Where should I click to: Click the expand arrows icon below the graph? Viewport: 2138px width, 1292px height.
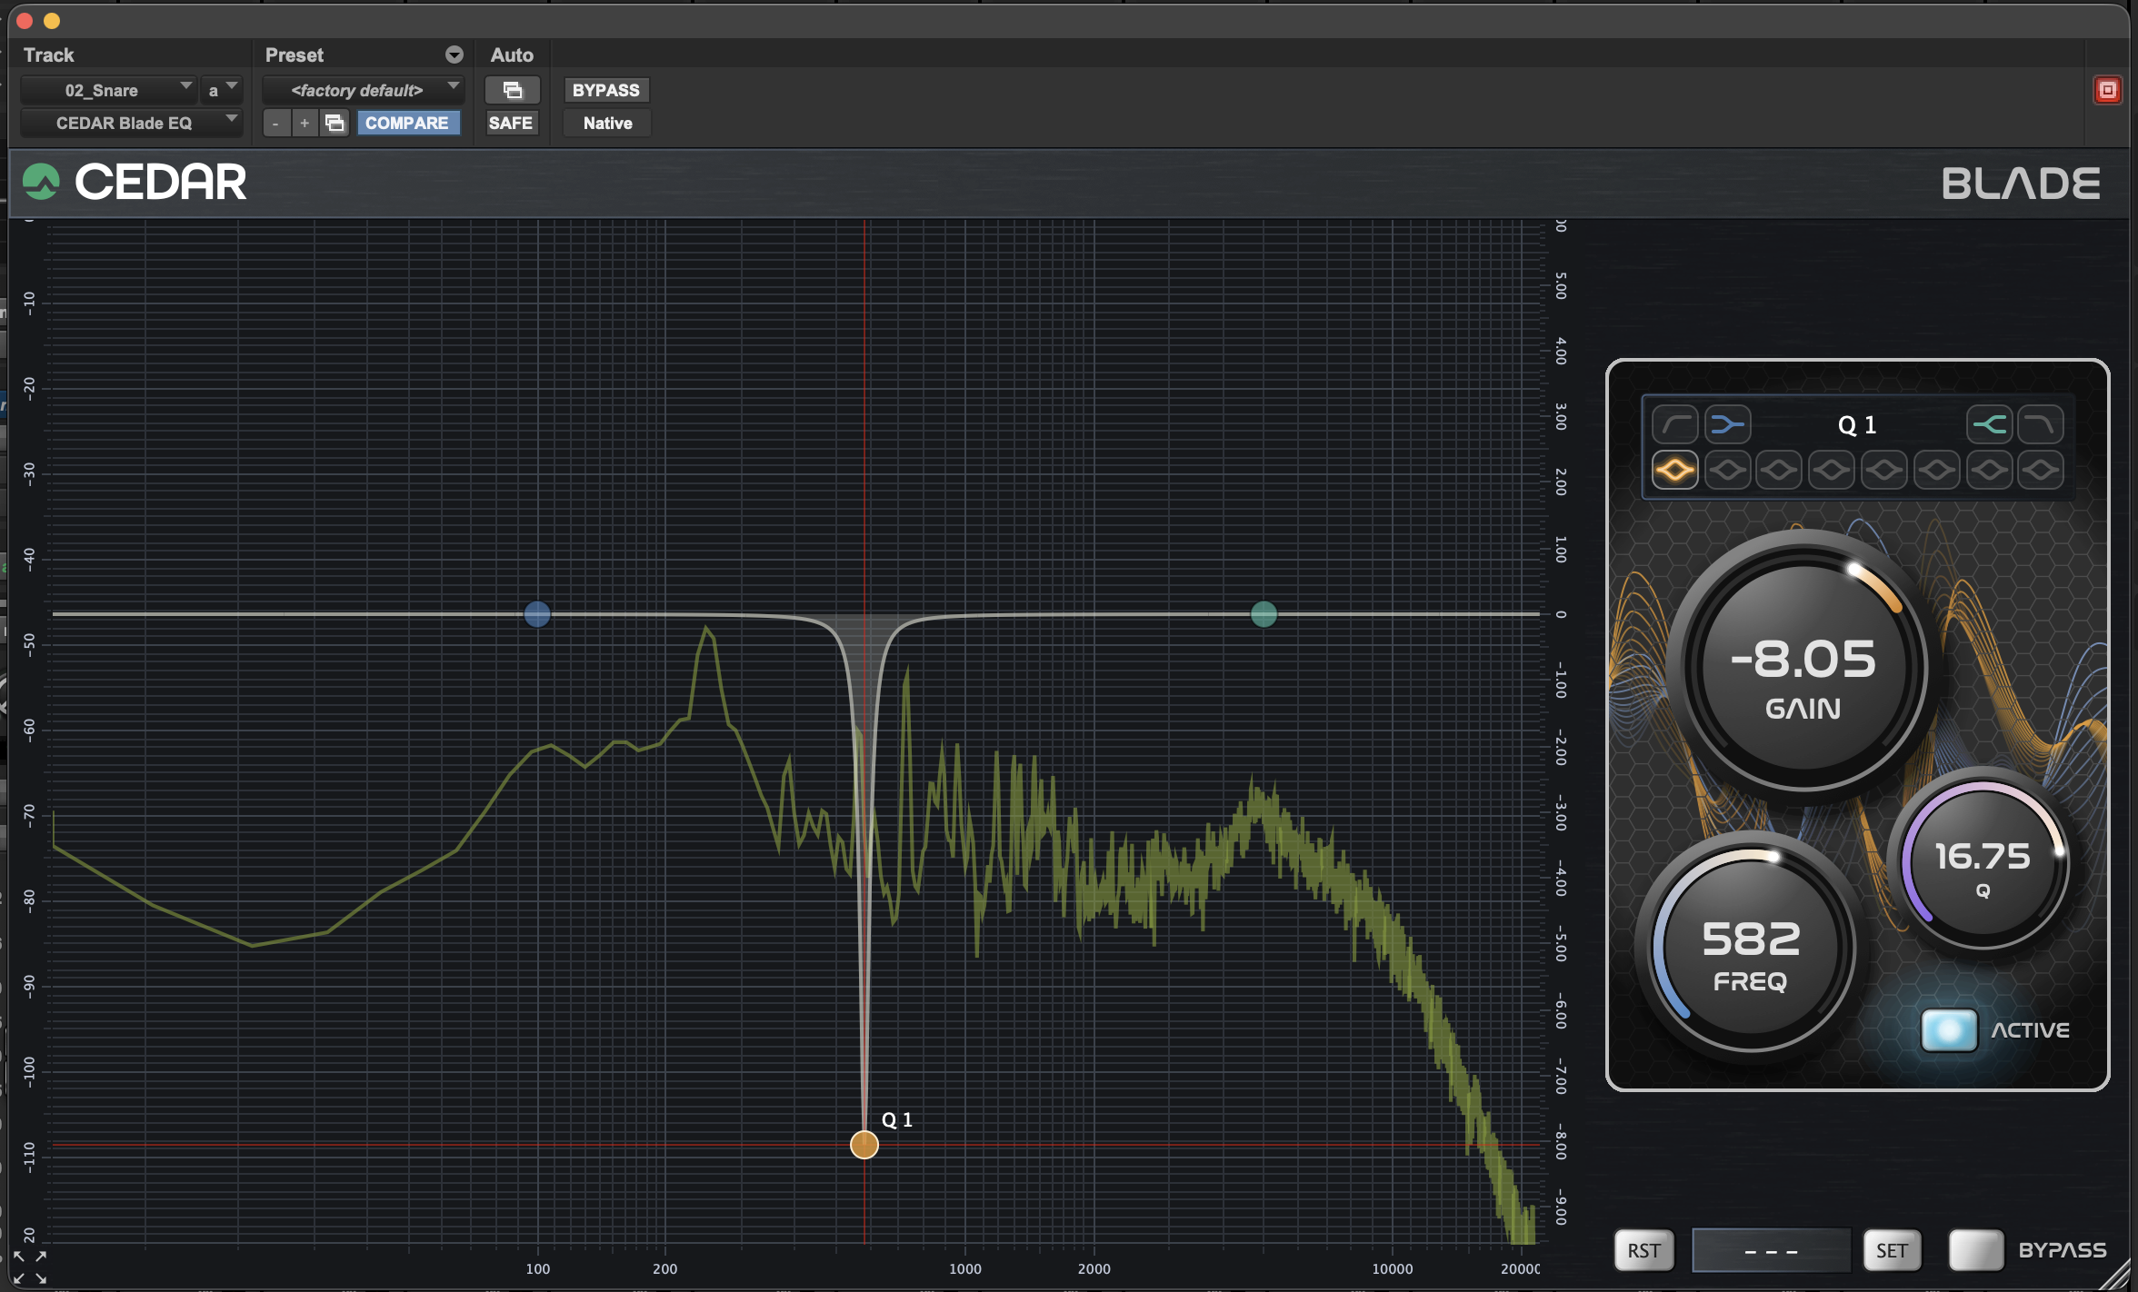point(29,1267)
